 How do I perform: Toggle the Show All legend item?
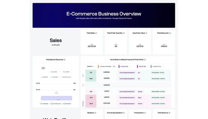tap(44, 77)
